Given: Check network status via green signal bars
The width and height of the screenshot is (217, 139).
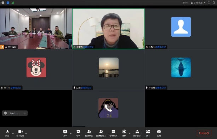Looking at the screenshot, I should pos(13,3).
